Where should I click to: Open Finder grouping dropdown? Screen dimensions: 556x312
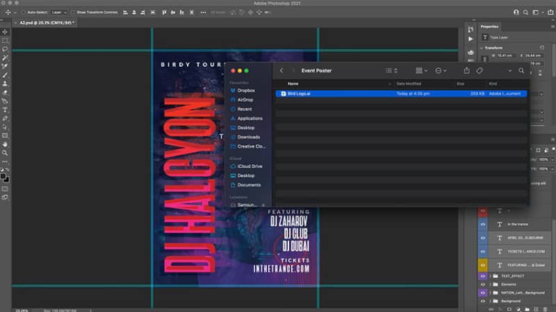pos(421,71)
